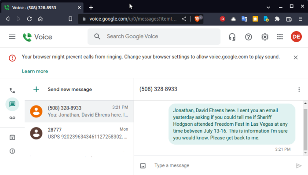Click the attach image icon

coord(143,166)
